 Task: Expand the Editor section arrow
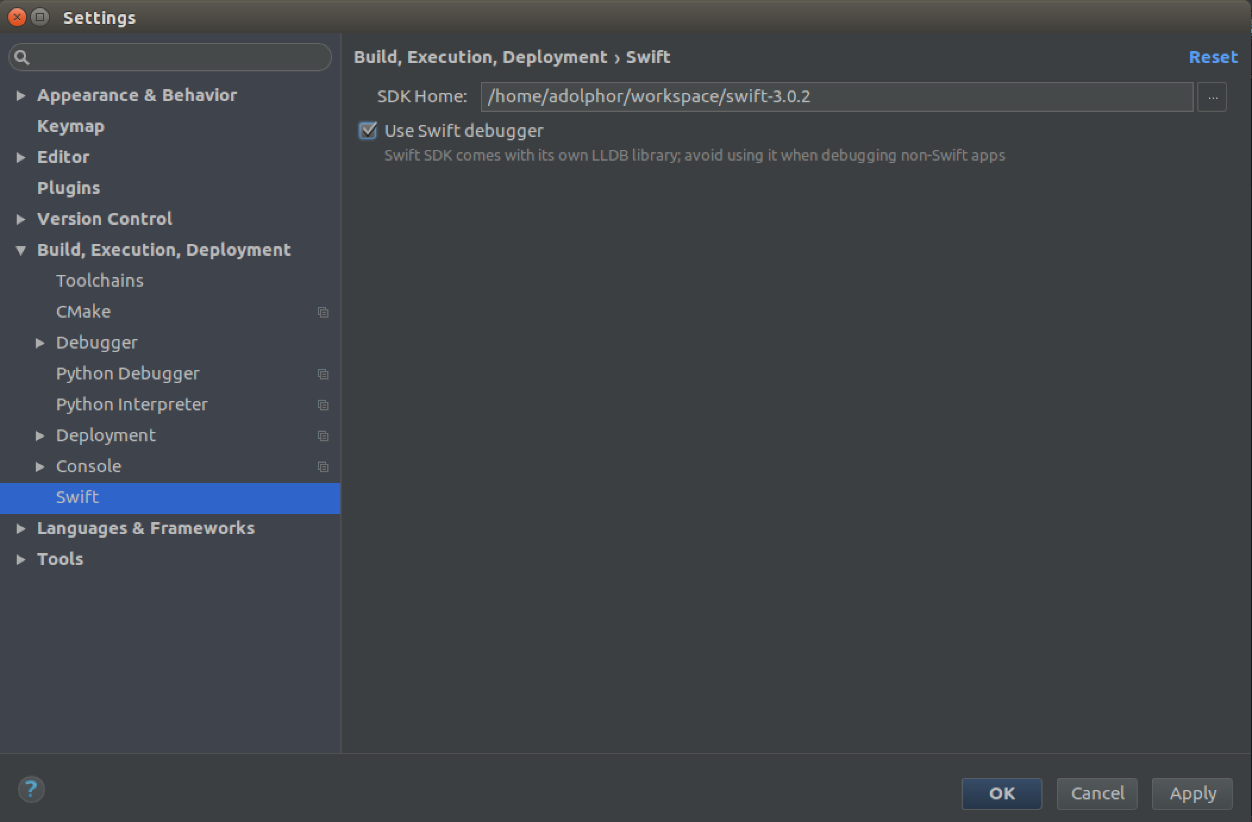21,157
